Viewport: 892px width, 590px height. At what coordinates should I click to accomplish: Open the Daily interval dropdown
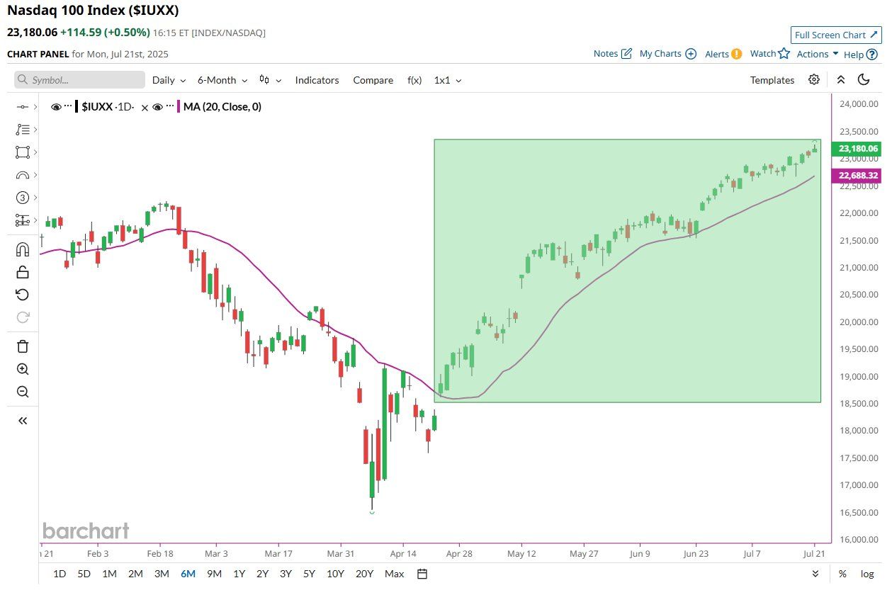(x=169, y=80)
